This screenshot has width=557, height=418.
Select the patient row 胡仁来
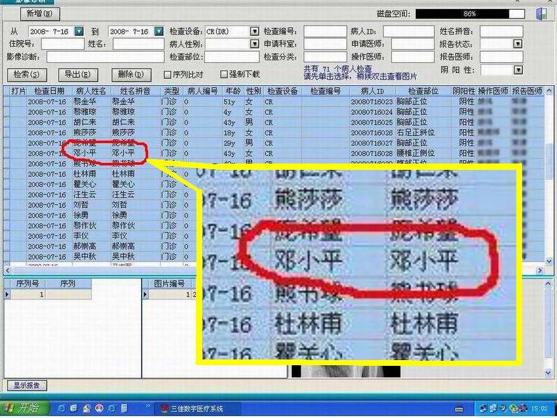273,122
